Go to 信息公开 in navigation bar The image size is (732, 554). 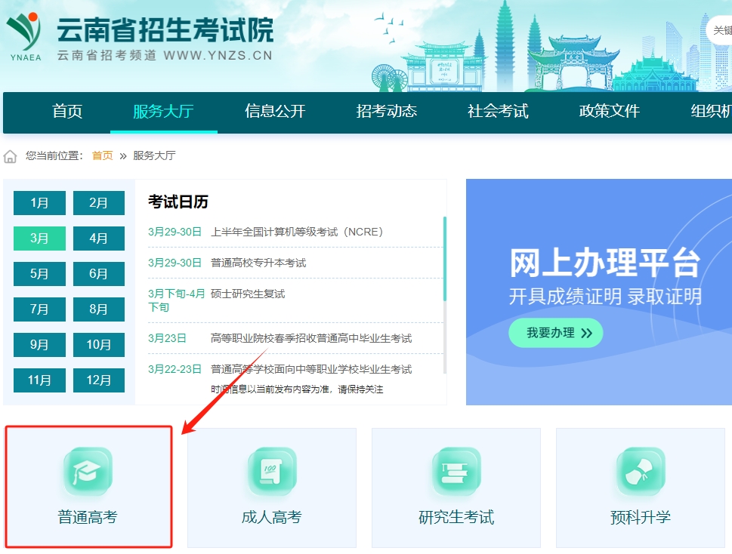pyautogui.click(x=275, y=112)
